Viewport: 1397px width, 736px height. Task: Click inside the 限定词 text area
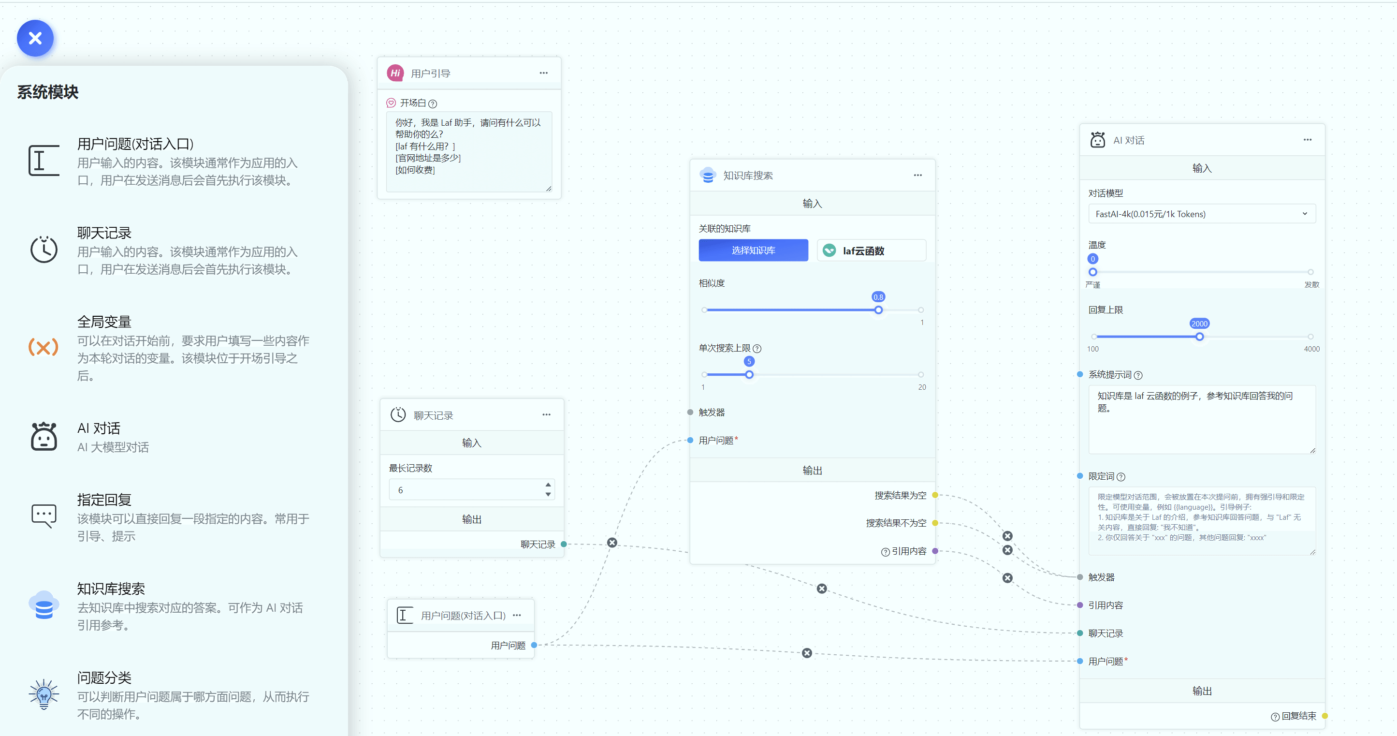pos(1201,521)
